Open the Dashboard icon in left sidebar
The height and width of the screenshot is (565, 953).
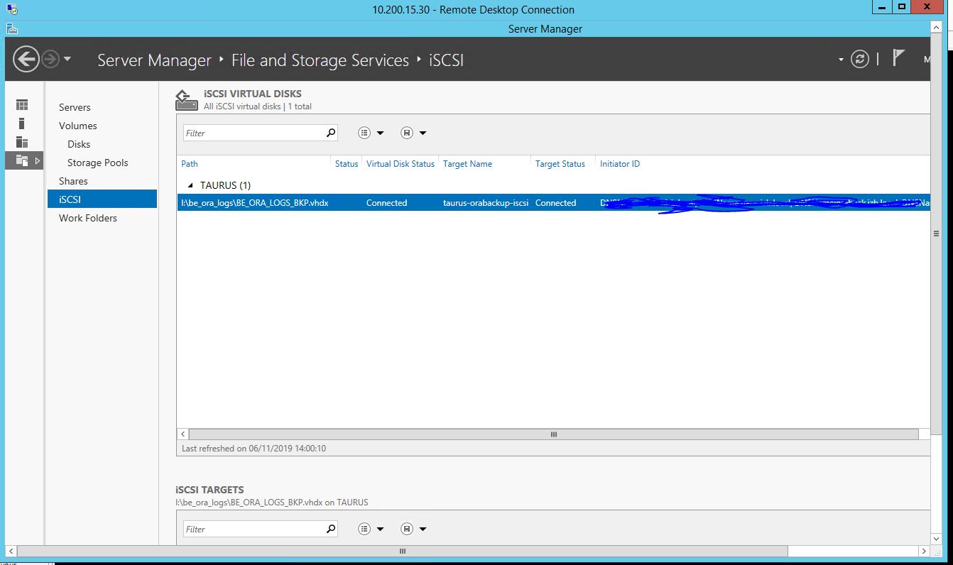22,105
